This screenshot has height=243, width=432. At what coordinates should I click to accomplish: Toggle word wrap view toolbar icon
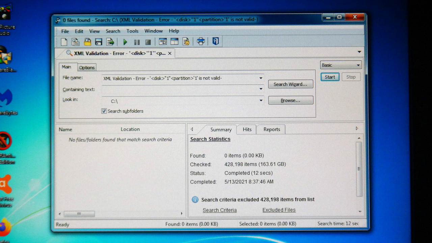[163, 42]
